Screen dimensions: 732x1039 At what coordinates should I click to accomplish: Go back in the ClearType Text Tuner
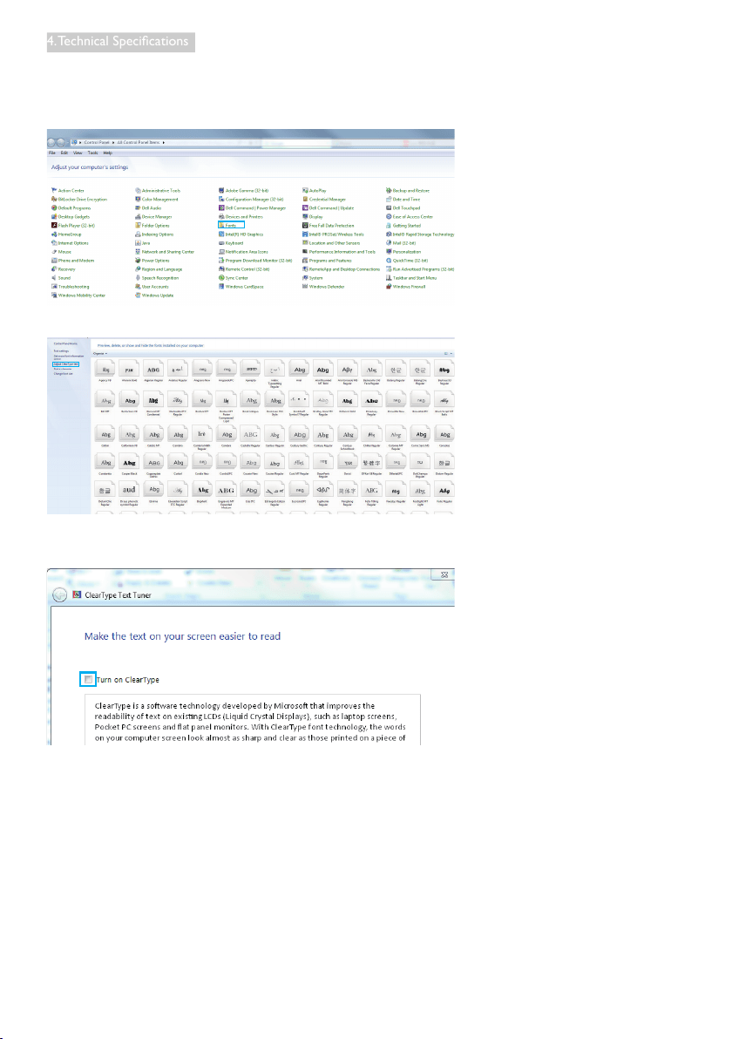59,595
